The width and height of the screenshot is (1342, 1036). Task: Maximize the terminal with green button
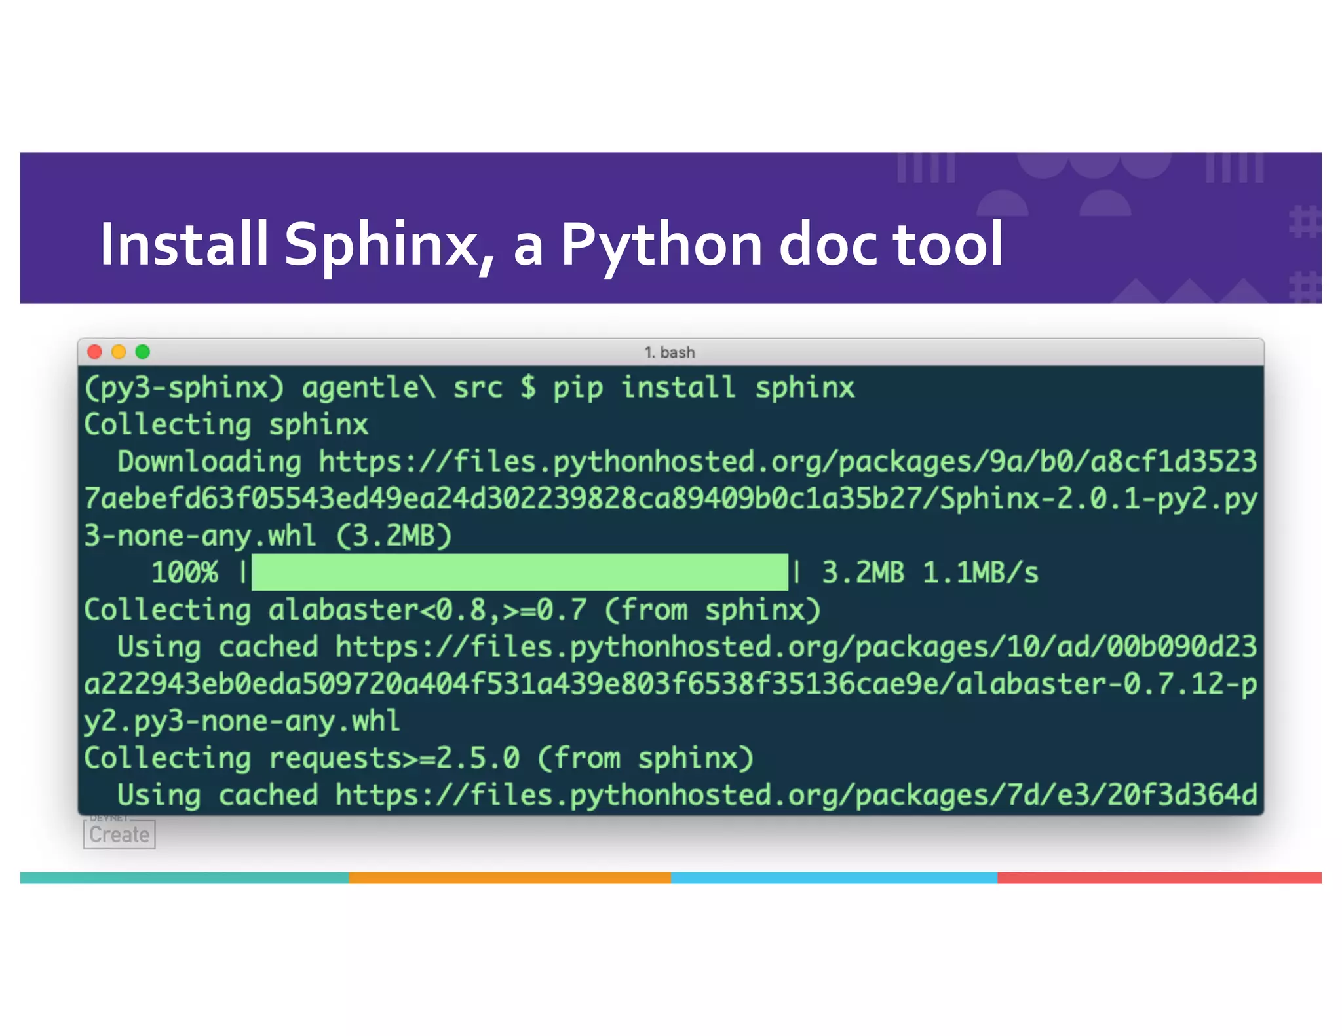[x=143, y=352]
